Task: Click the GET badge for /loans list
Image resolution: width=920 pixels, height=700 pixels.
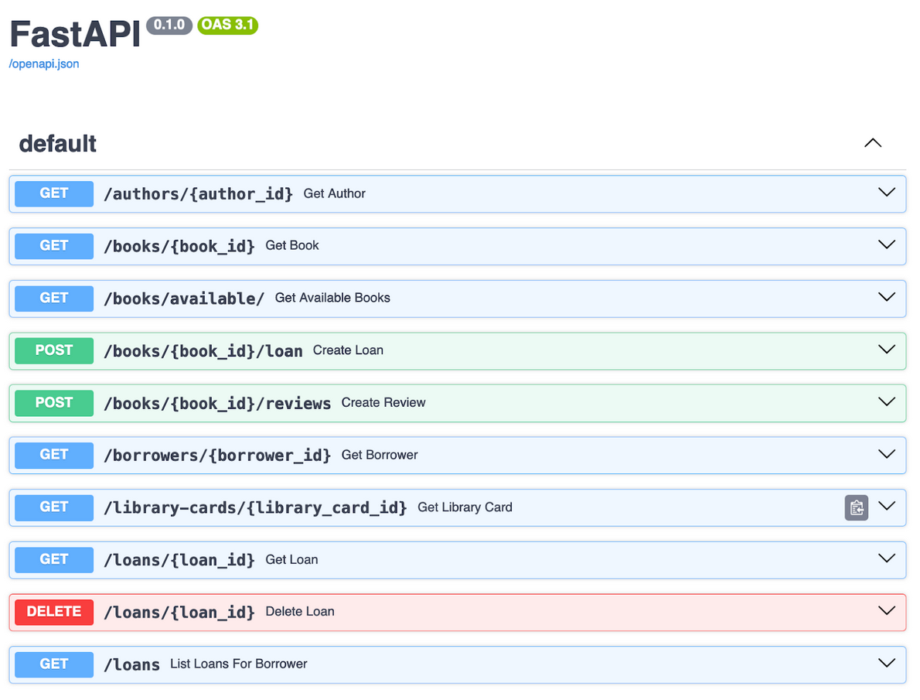Action: coord(54,664)
